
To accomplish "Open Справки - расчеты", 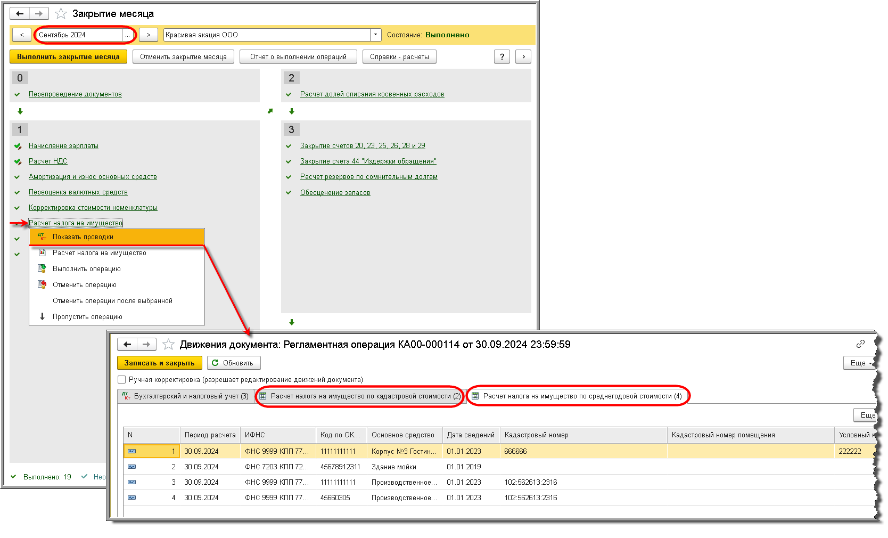I will coord(399,56).
